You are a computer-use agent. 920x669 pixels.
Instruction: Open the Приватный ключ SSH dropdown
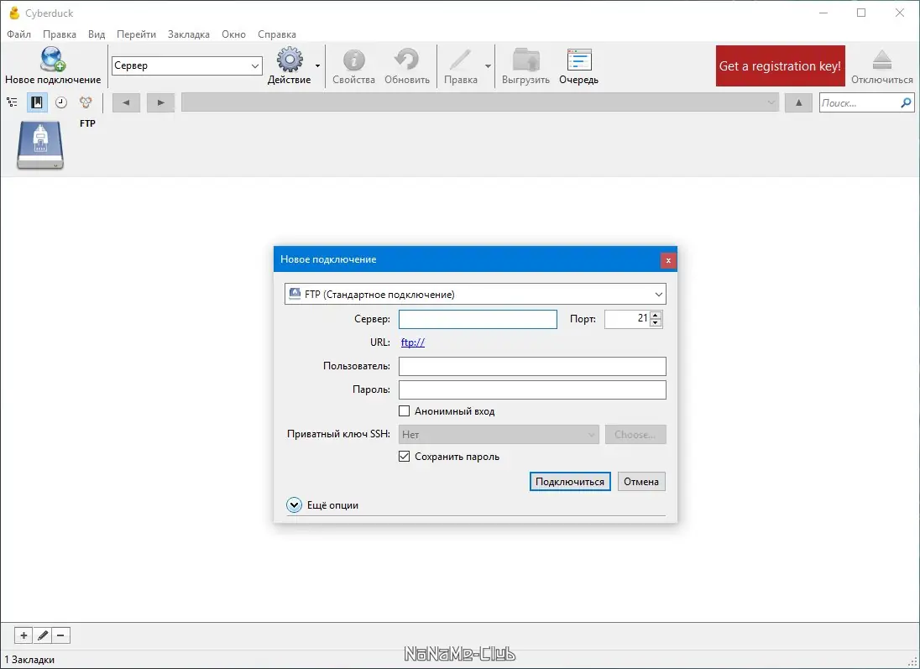click(x=499, y=434)
